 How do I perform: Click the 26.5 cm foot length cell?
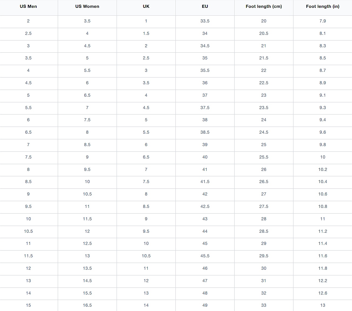264,182
